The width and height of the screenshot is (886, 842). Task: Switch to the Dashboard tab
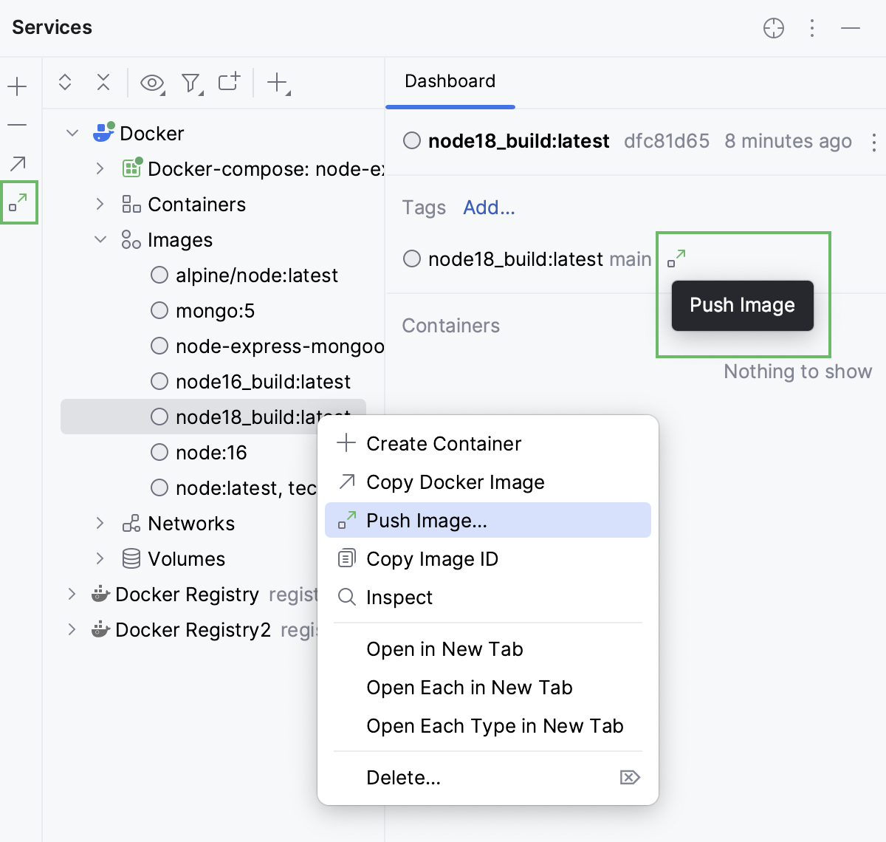[x=450, y=81]
